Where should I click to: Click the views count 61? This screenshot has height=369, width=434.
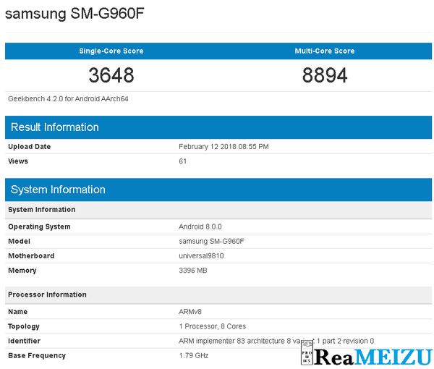183,161
